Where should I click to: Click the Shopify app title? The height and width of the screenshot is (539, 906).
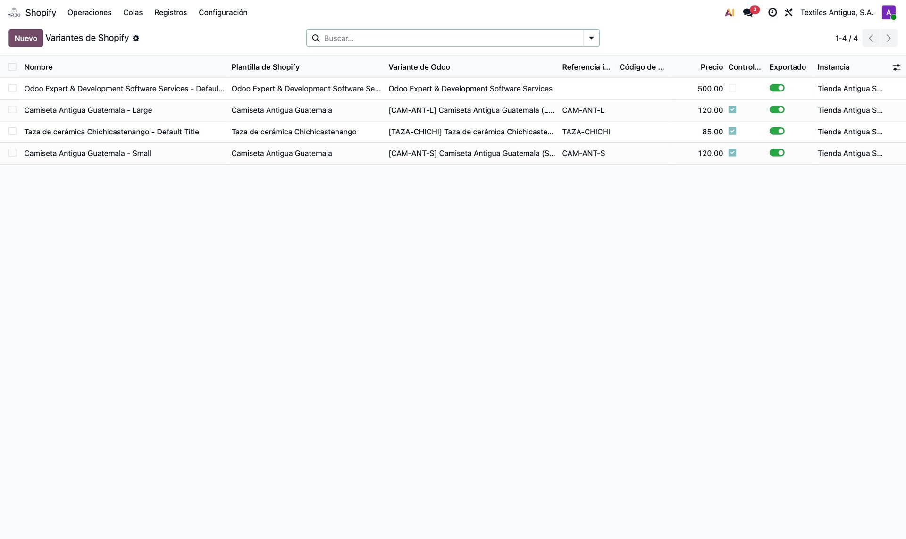tap(41, 12)
